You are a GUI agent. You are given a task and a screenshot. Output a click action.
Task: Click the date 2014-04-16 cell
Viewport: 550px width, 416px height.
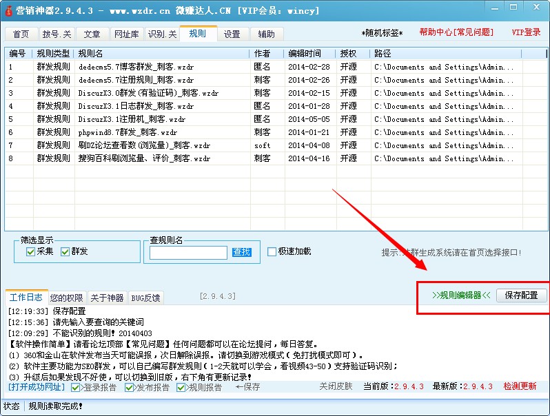pos(309,158)
